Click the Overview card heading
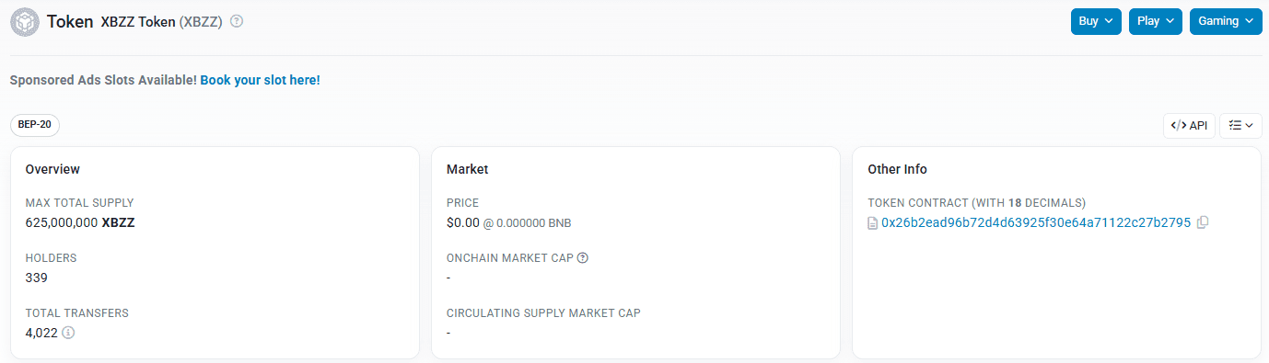The image size is (1269, 363). [52, 169]
